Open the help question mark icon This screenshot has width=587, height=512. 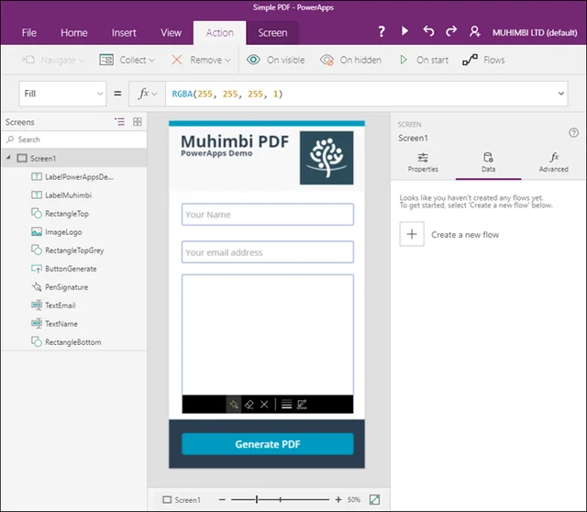point(382,31)
